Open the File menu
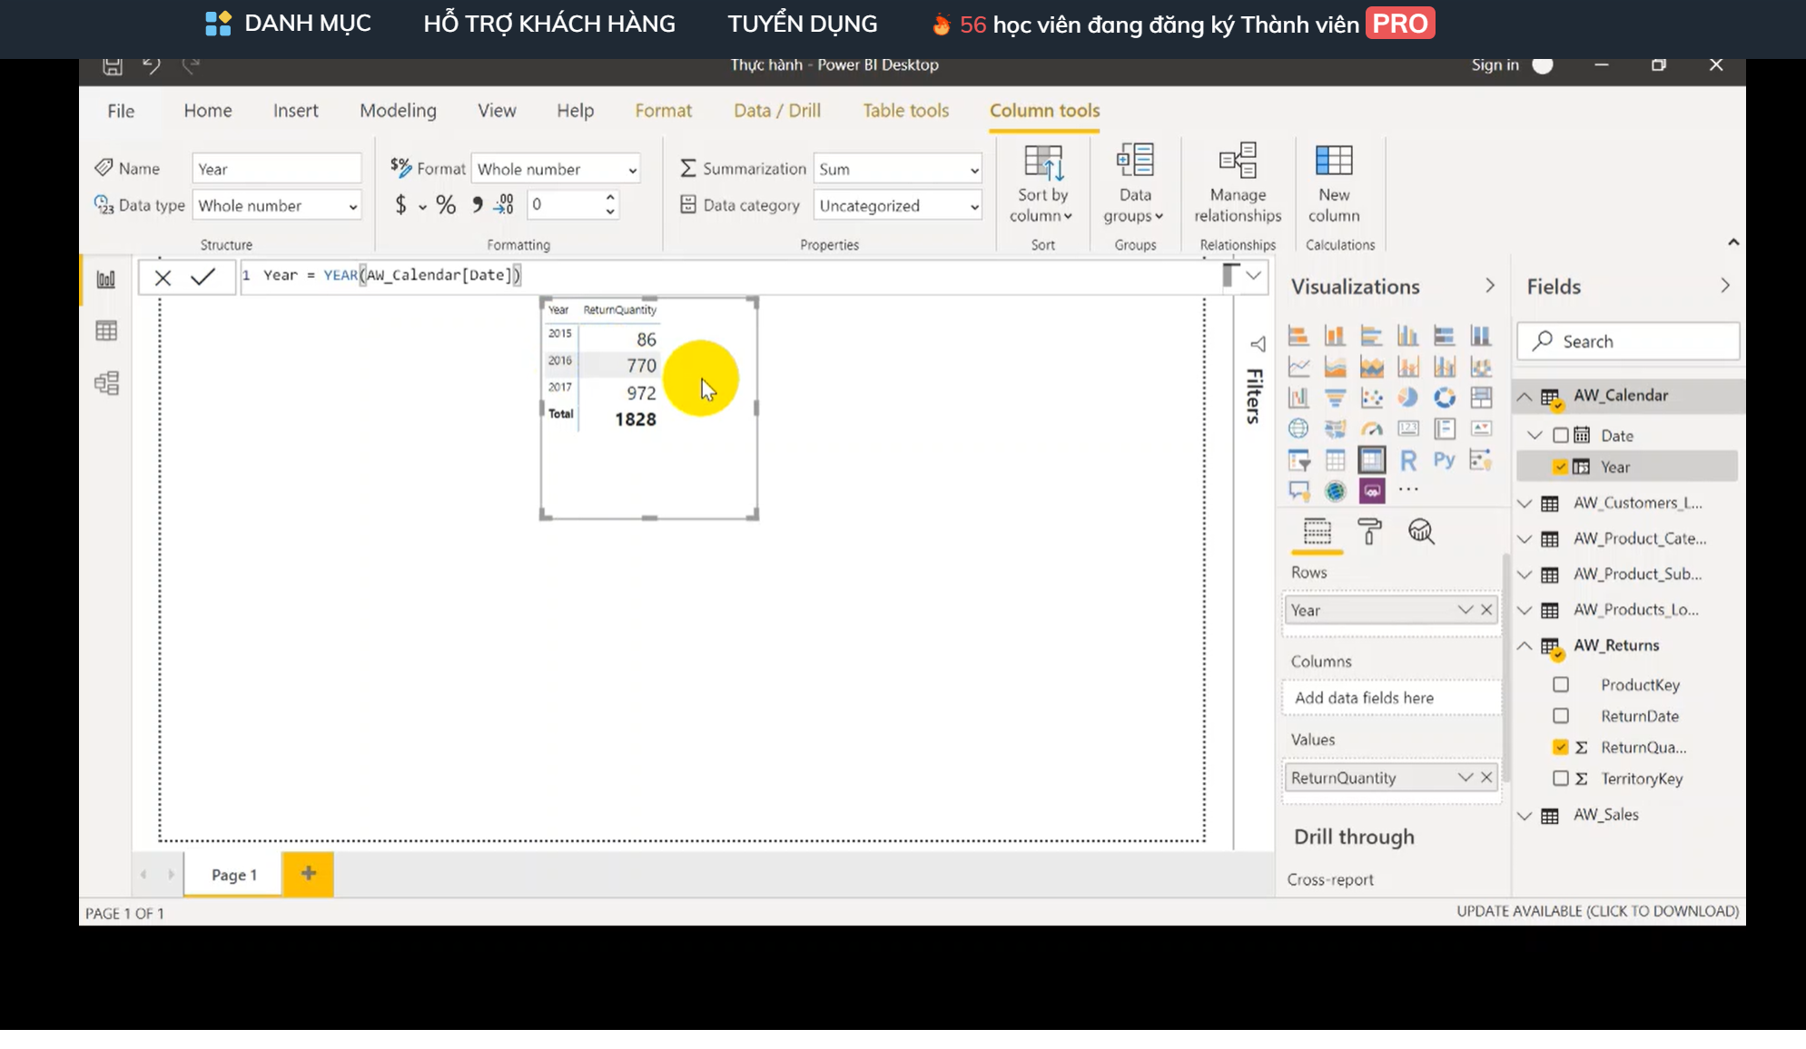This screenshot has height=1049, width=1806. (x=121, y=111)
